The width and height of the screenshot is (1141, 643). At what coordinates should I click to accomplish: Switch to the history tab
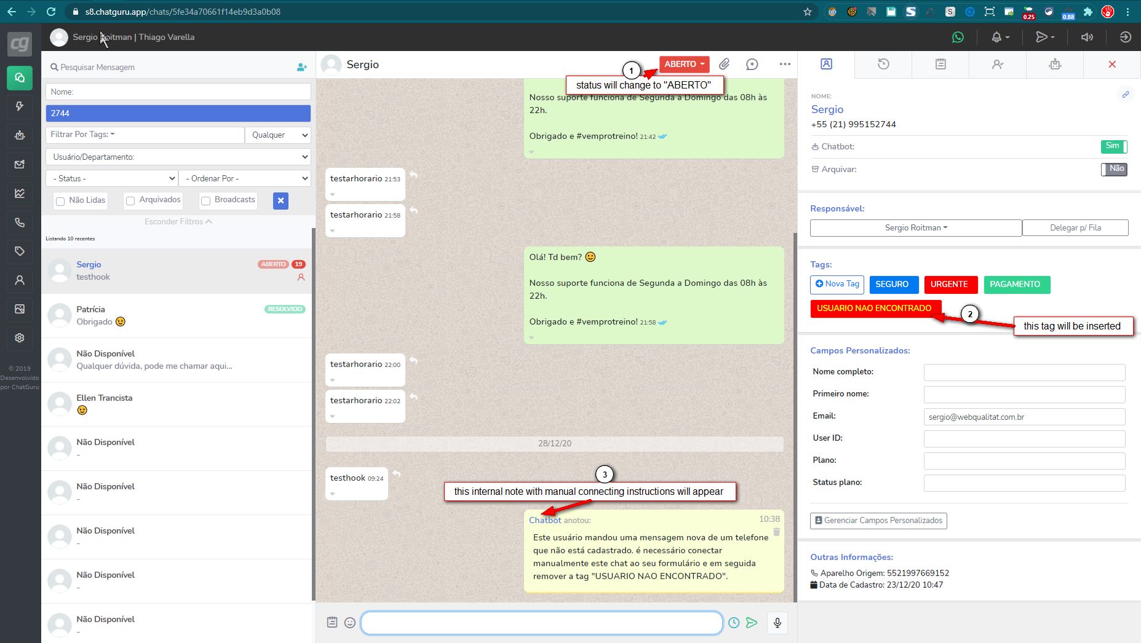(x=883, y=64)
